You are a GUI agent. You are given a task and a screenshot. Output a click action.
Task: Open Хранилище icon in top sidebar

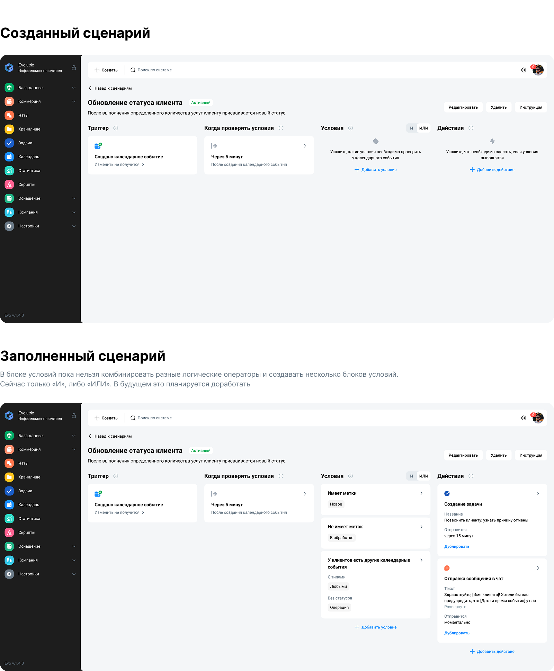pos(9,129)
